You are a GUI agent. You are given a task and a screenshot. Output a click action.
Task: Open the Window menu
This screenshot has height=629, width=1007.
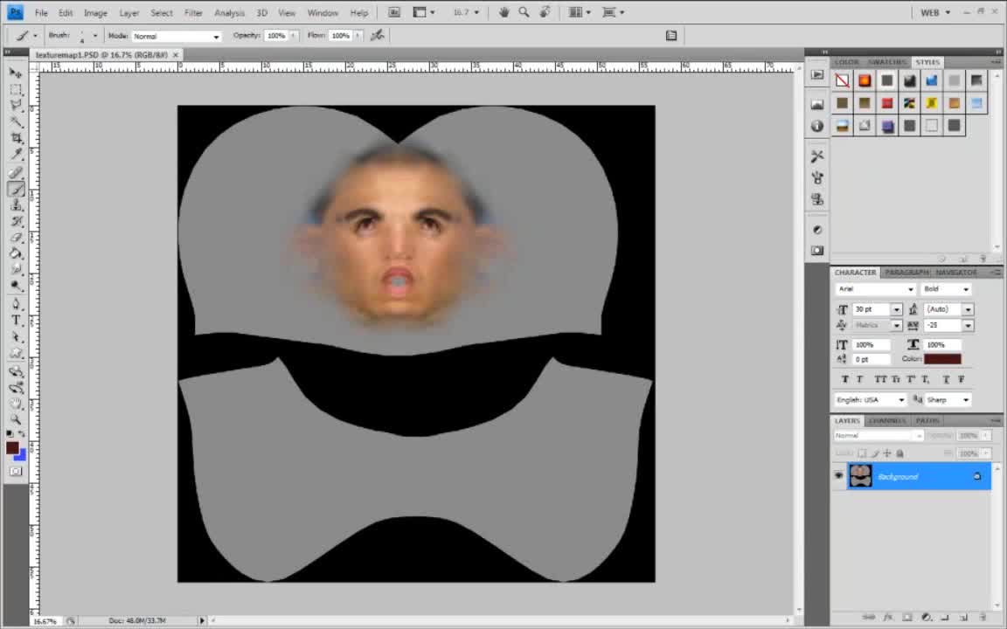point(323,13)
